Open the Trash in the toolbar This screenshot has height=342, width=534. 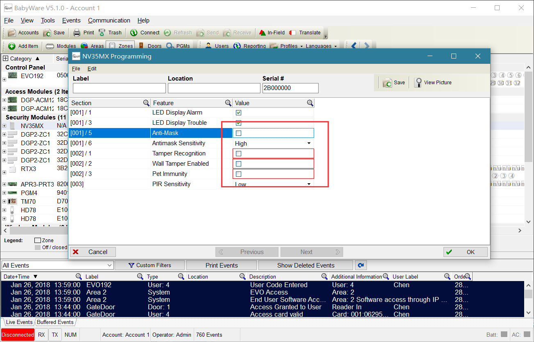110,33
